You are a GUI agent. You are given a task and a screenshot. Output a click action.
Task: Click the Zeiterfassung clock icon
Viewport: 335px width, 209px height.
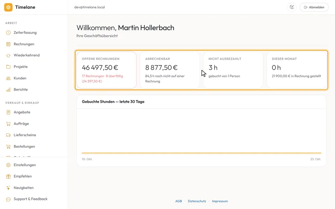8,33
